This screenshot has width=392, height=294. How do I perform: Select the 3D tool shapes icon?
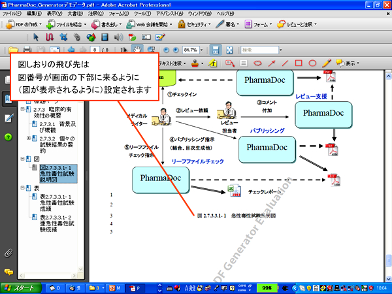click(91, 37)
